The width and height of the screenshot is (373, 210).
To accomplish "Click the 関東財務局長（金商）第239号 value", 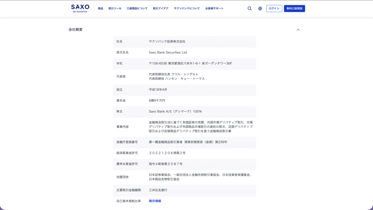I will (206, 142).
